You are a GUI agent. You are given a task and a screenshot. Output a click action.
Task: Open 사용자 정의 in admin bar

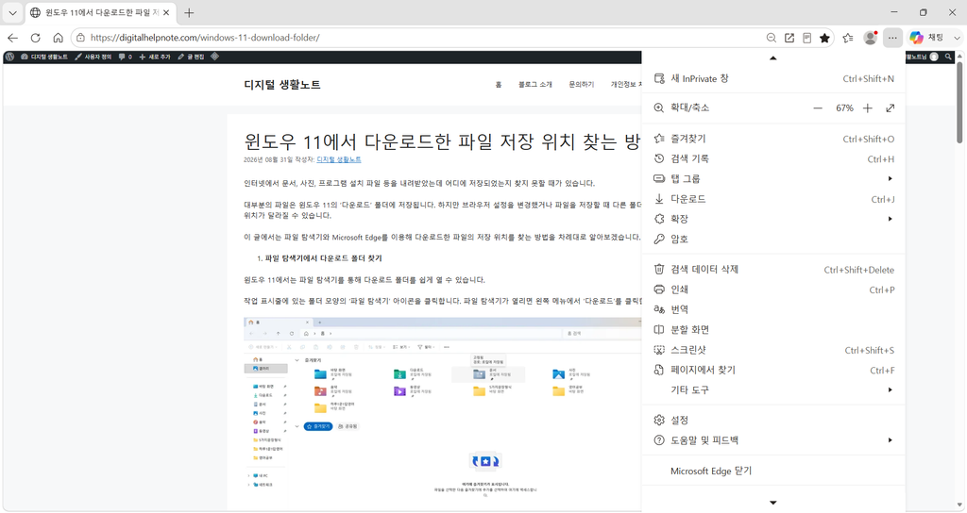click(x=93, y=57)
